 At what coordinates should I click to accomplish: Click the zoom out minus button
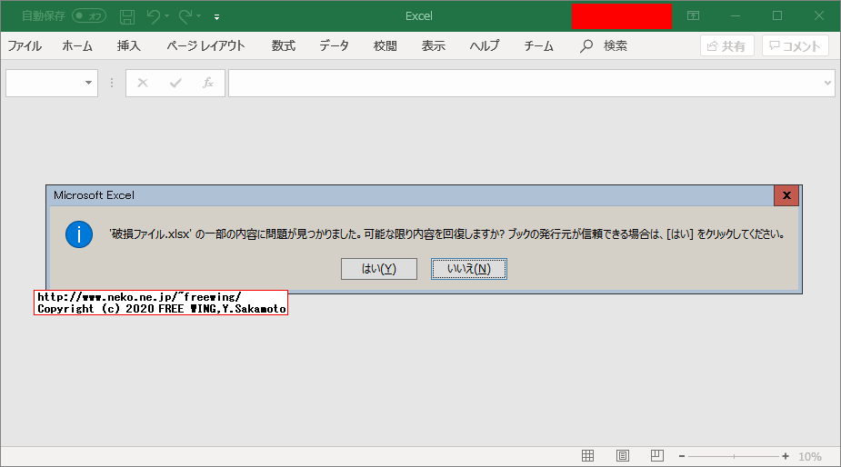click(682, 456)
